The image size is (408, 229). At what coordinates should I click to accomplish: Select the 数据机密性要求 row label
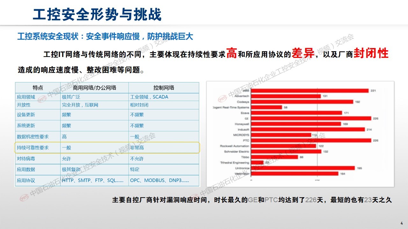click(x=33, y=136)
